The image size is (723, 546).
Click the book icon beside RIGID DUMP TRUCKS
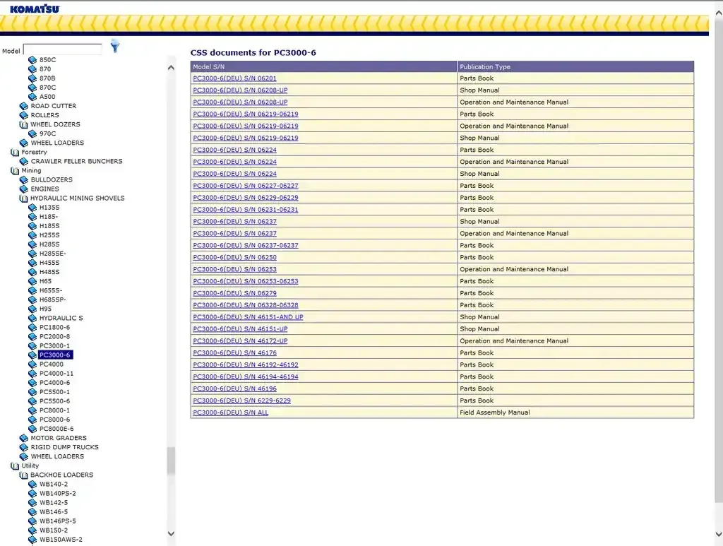pyautogui.click(x=24, y=447)
